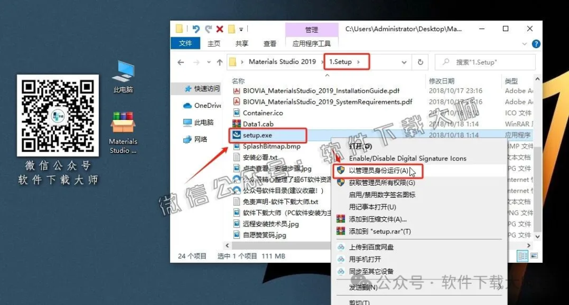
Task: Select the 安装必看.txt file
Action: coord(260,157)
